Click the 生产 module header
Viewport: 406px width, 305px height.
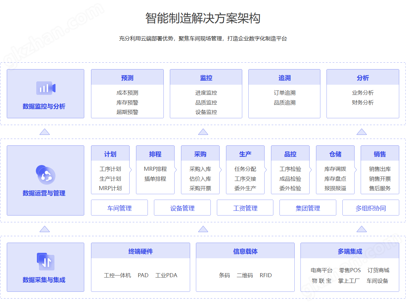(x=245, y=153)
